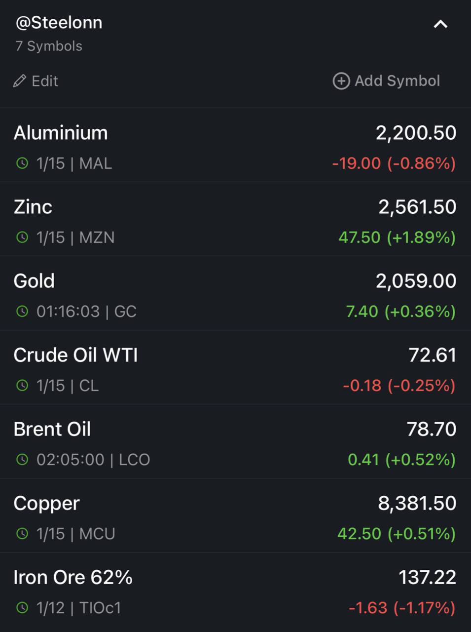Click the clock icon under Crude Oil WTI
The image size is (471, 632).
[x=22, y=385]
